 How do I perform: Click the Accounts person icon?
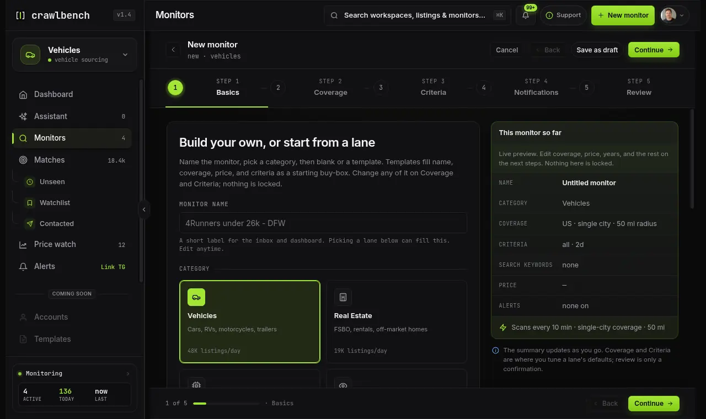click(23, 318)
